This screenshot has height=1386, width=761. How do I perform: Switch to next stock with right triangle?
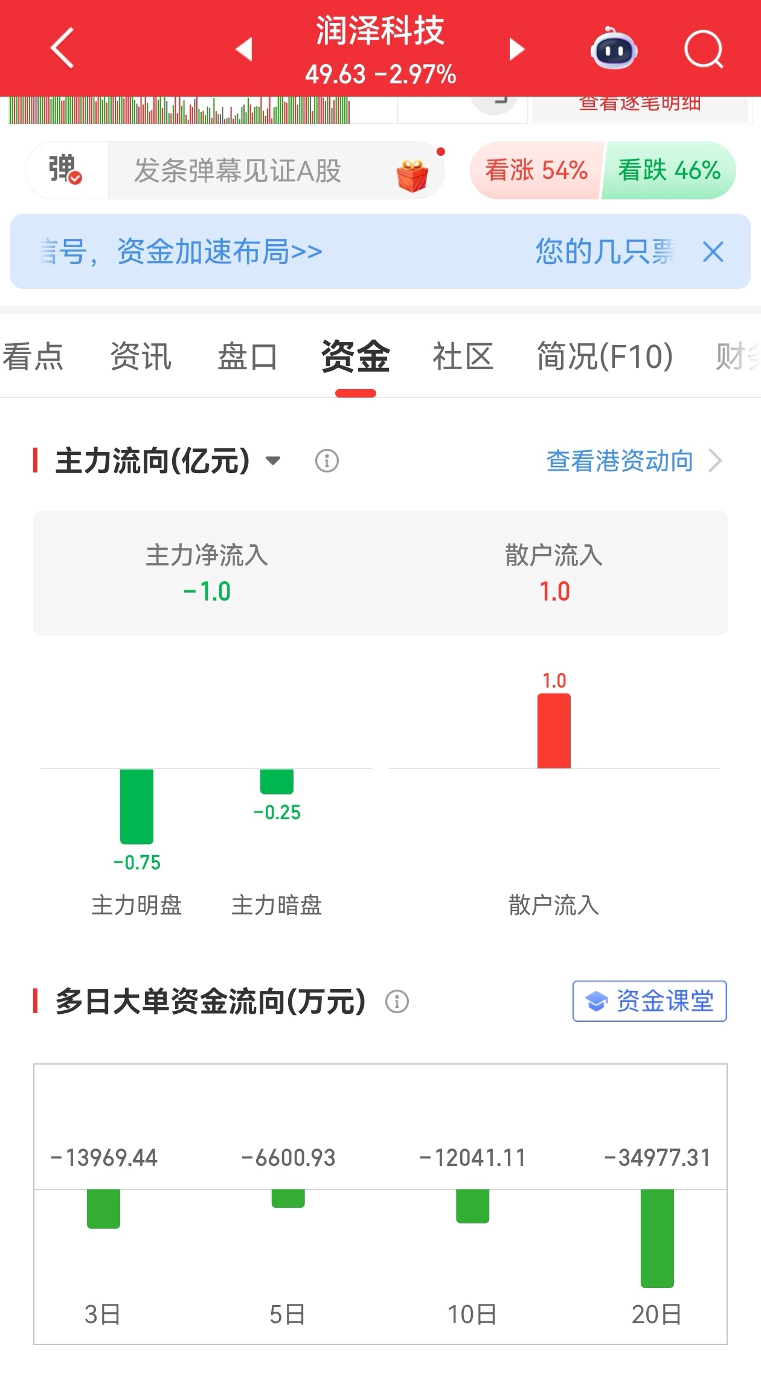(x=516, y=49)
